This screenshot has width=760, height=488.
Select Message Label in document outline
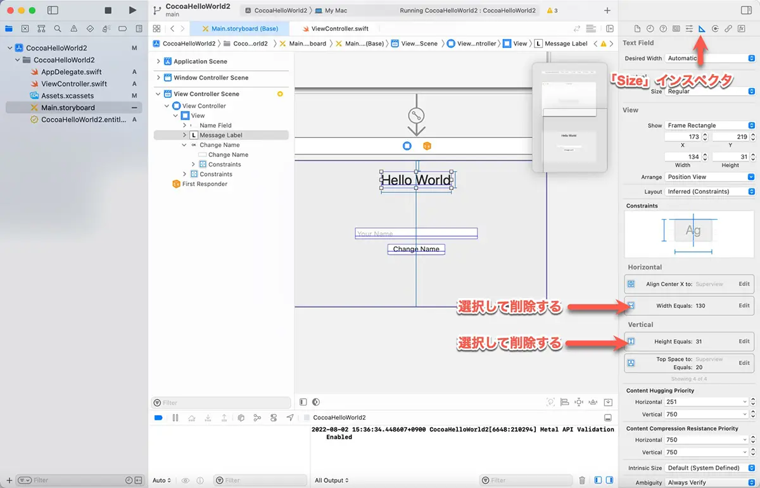[x=221, y=135]
